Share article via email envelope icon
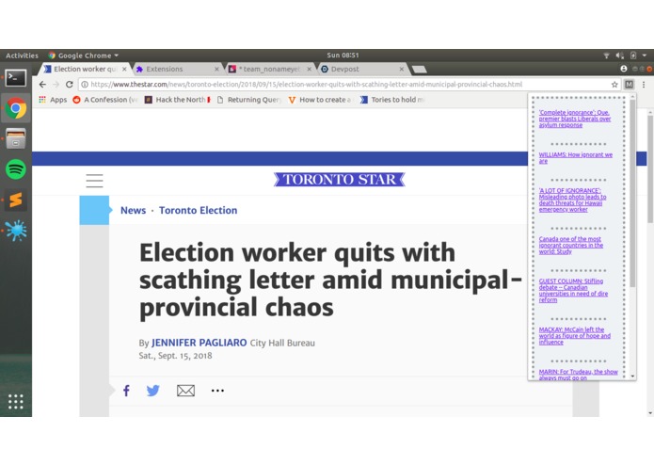Screen dimensions: 654x465 coord(185,391)
